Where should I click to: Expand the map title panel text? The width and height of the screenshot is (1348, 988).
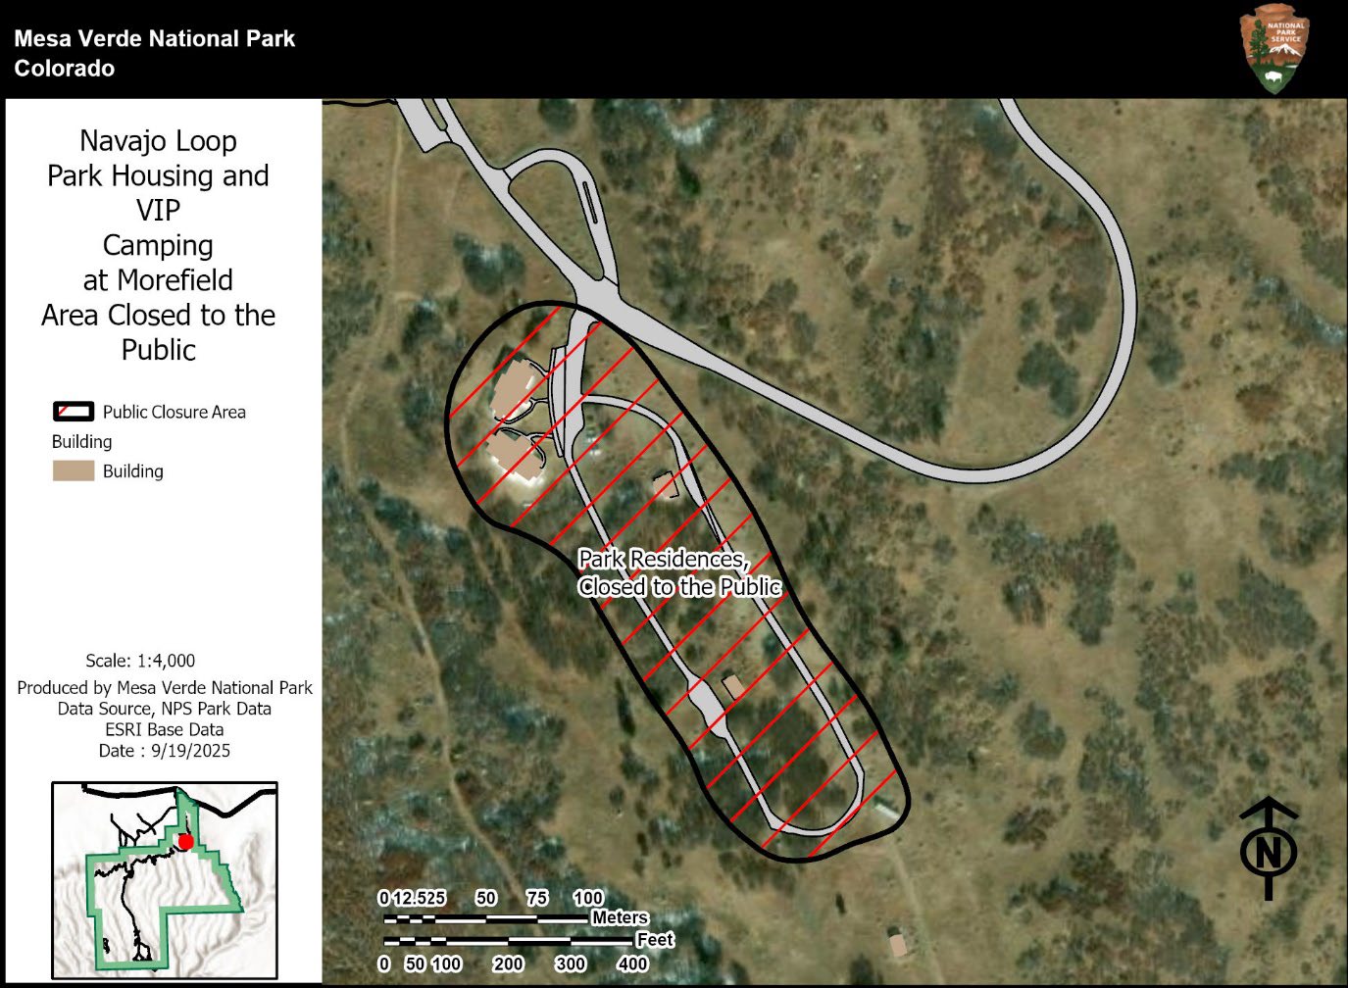158,244
